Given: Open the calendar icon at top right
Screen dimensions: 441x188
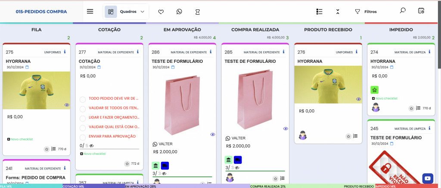Looking at the screenshot, I should (x=421, y=11).
